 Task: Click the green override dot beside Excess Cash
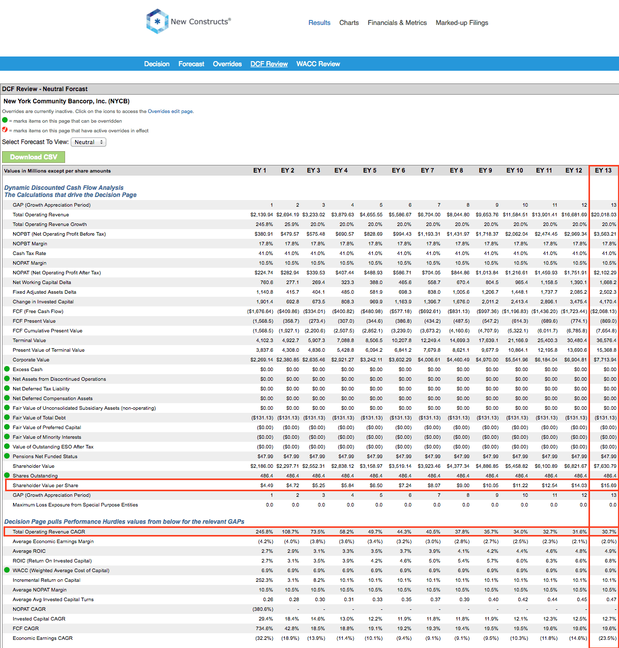(7, 369)
